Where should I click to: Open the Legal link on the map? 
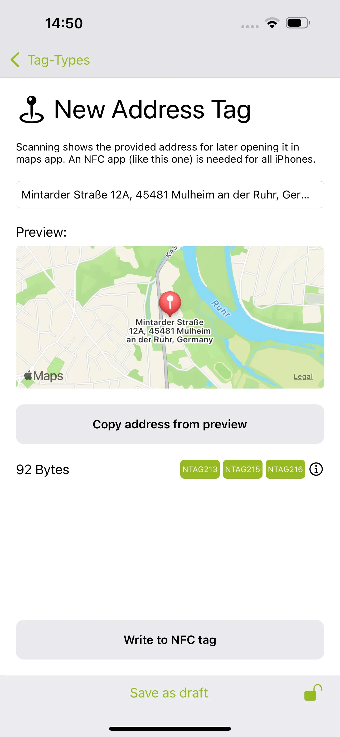[303, 376]
